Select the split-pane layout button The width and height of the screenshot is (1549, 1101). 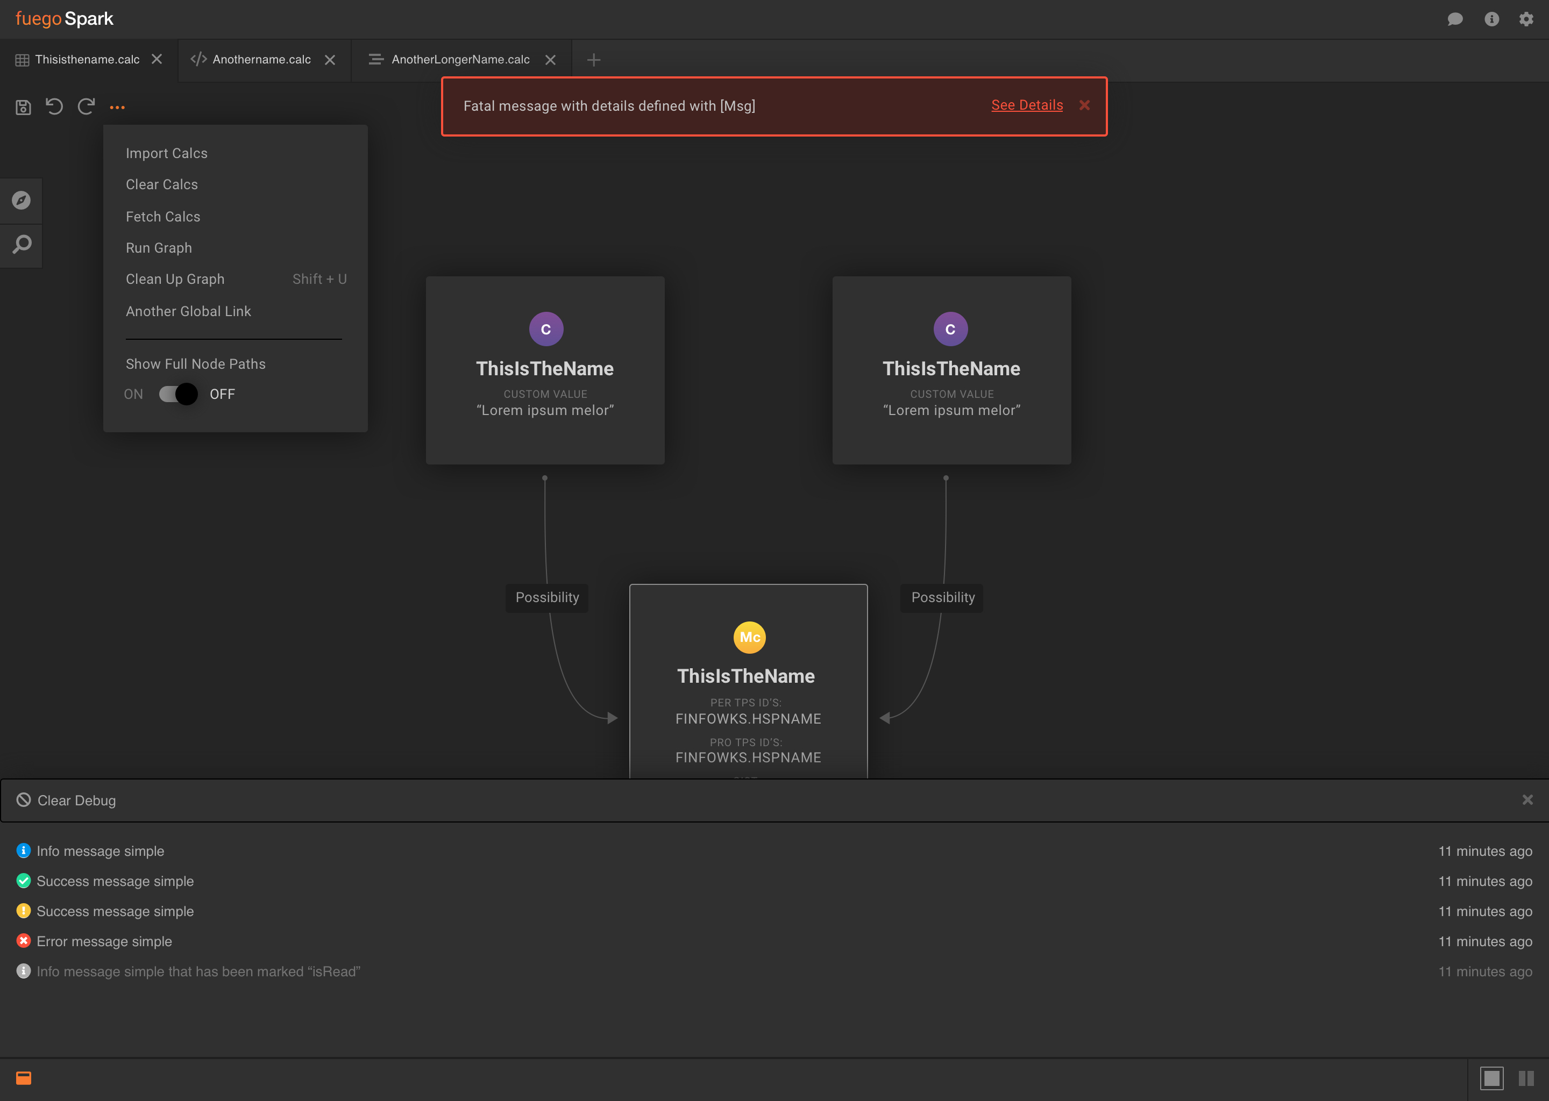tap(1526, 1078)
